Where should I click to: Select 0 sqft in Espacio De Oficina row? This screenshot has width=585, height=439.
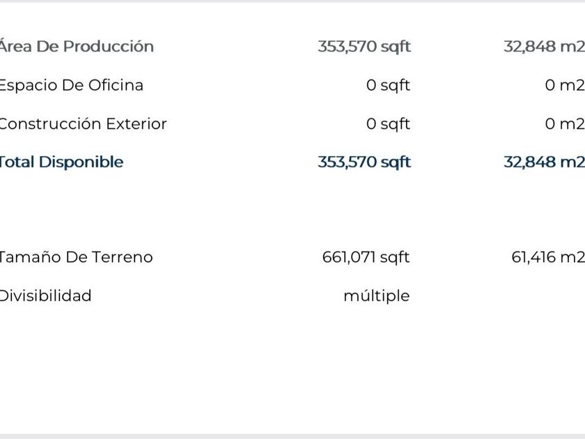click(388, 85)
